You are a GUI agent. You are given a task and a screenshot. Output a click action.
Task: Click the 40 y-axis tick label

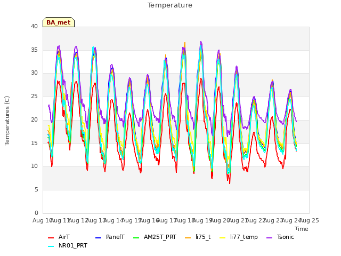pyautogui.click(x=34, y=27)
